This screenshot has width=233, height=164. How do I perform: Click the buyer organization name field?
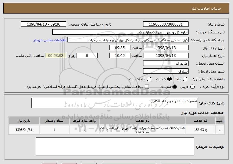point(120,32)
